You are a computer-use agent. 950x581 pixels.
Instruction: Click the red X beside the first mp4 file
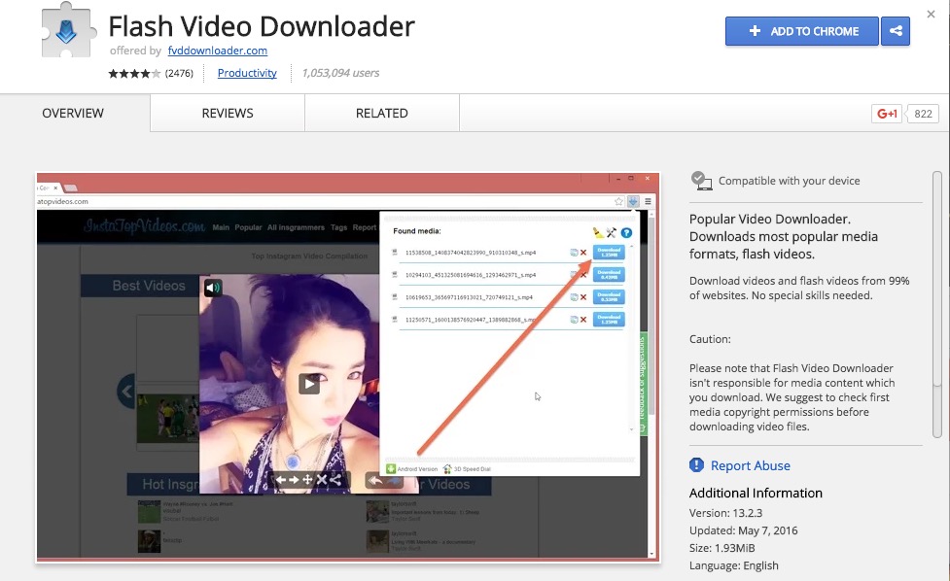(583, 253)
